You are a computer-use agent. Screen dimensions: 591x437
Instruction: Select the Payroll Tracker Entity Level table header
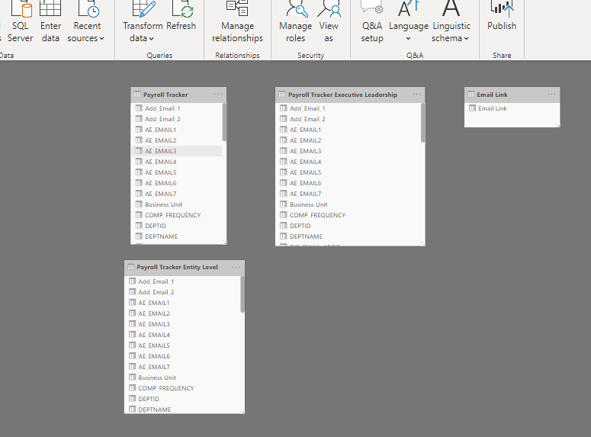point(185,268)
